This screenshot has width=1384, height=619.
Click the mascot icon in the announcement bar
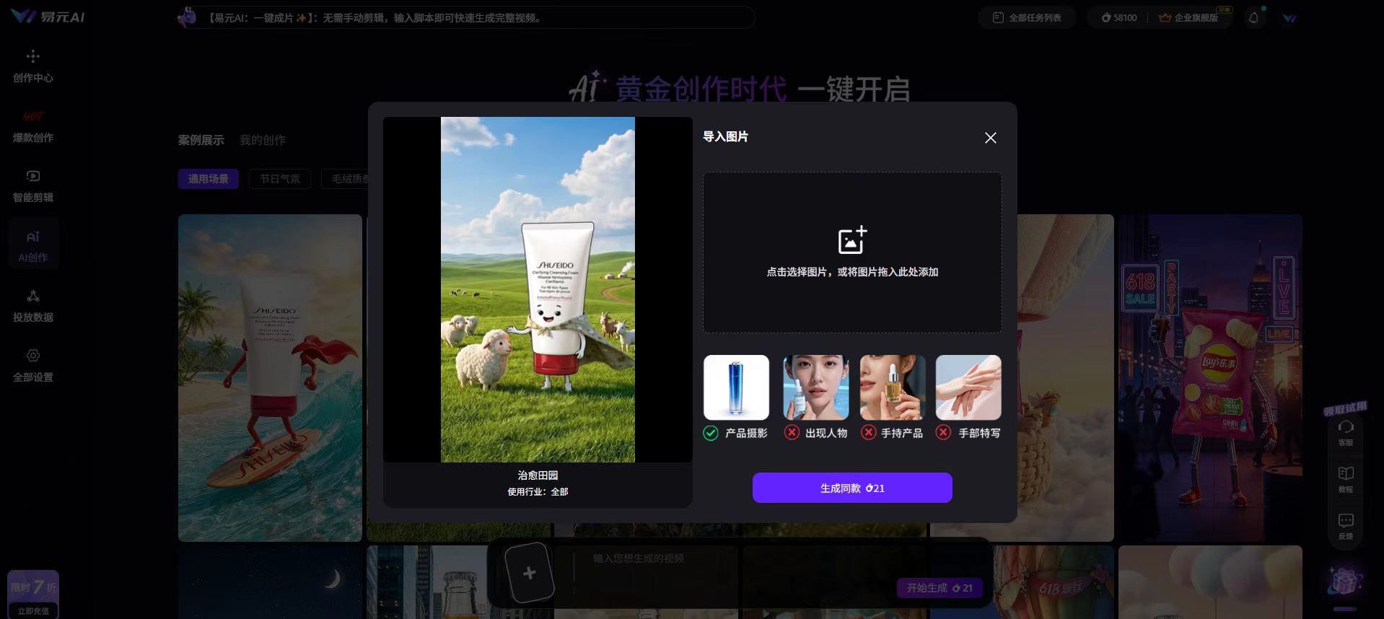[x=188, y=17]
